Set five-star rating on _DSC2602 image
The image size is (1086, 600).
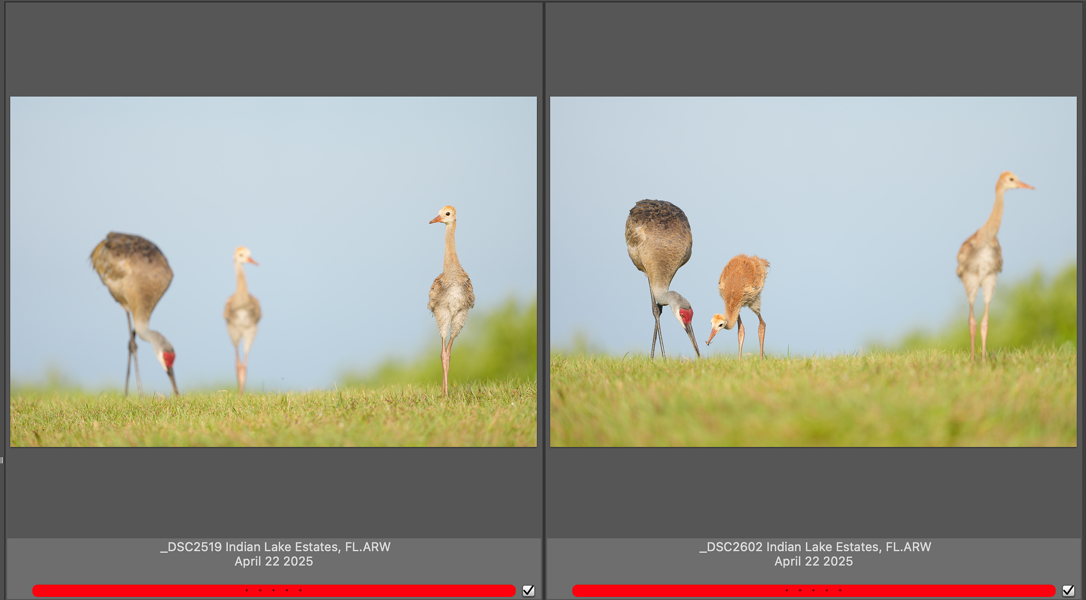tap(840, 590)
